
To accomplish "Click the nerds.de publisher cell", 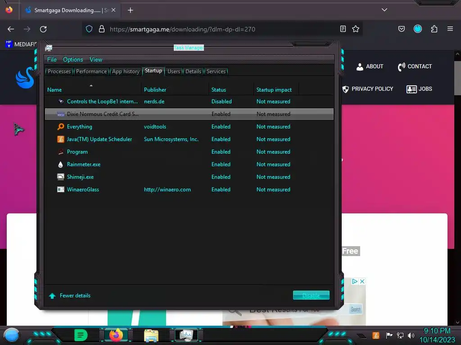I will coord(154,102).
